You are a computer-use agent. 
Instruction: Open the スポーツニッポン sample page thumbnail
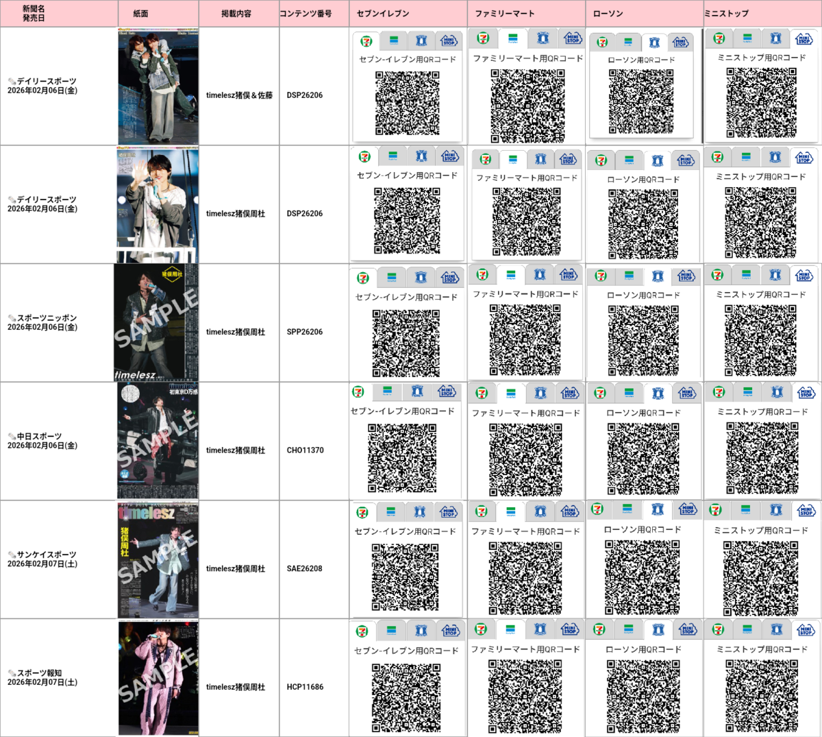pos(156,322)
